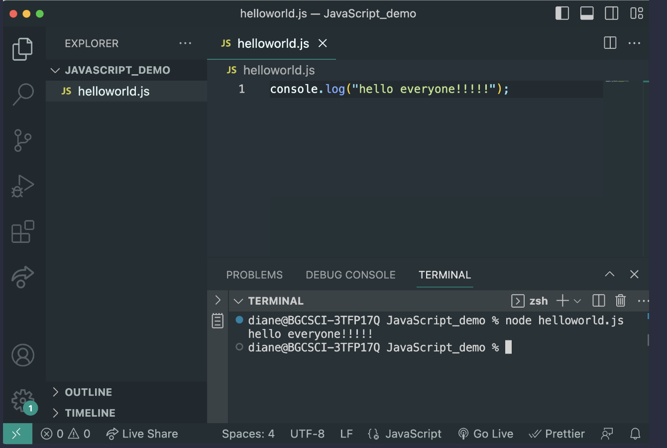This screenshot has width=667, height=448.
Task: Click helloworld.js in the breadcrumb bar
Action: click(271, 70)
